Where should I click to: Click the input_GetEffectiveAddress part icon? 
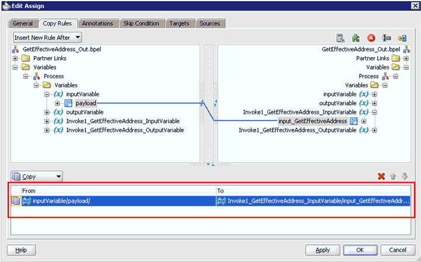(354, 121)
